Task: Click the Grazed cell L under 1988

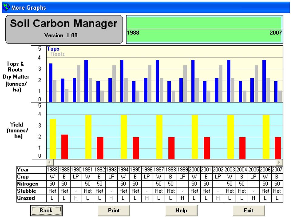Action: [52, 198]
